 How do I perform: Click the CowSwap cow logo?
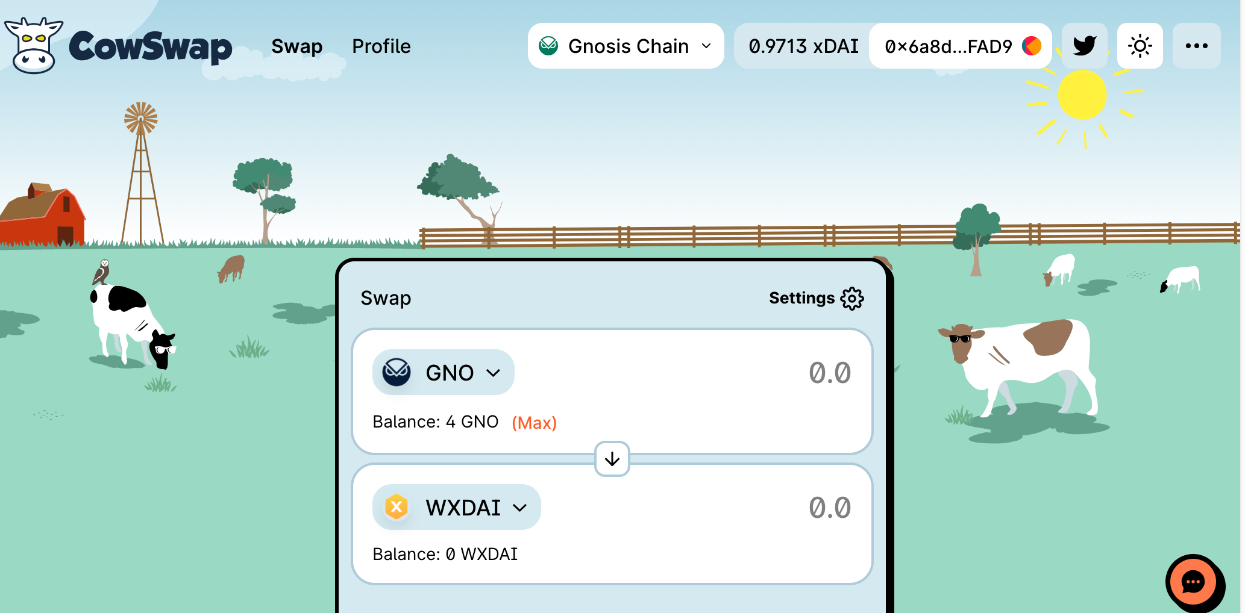(x=119, y=46)
